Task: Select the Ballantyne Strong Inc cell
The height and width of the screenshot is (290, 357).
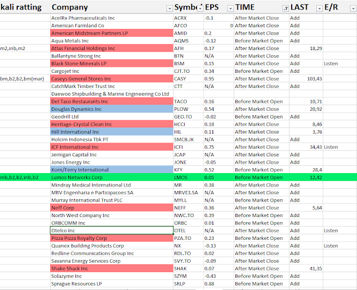Action: click(x=112, y=56)
